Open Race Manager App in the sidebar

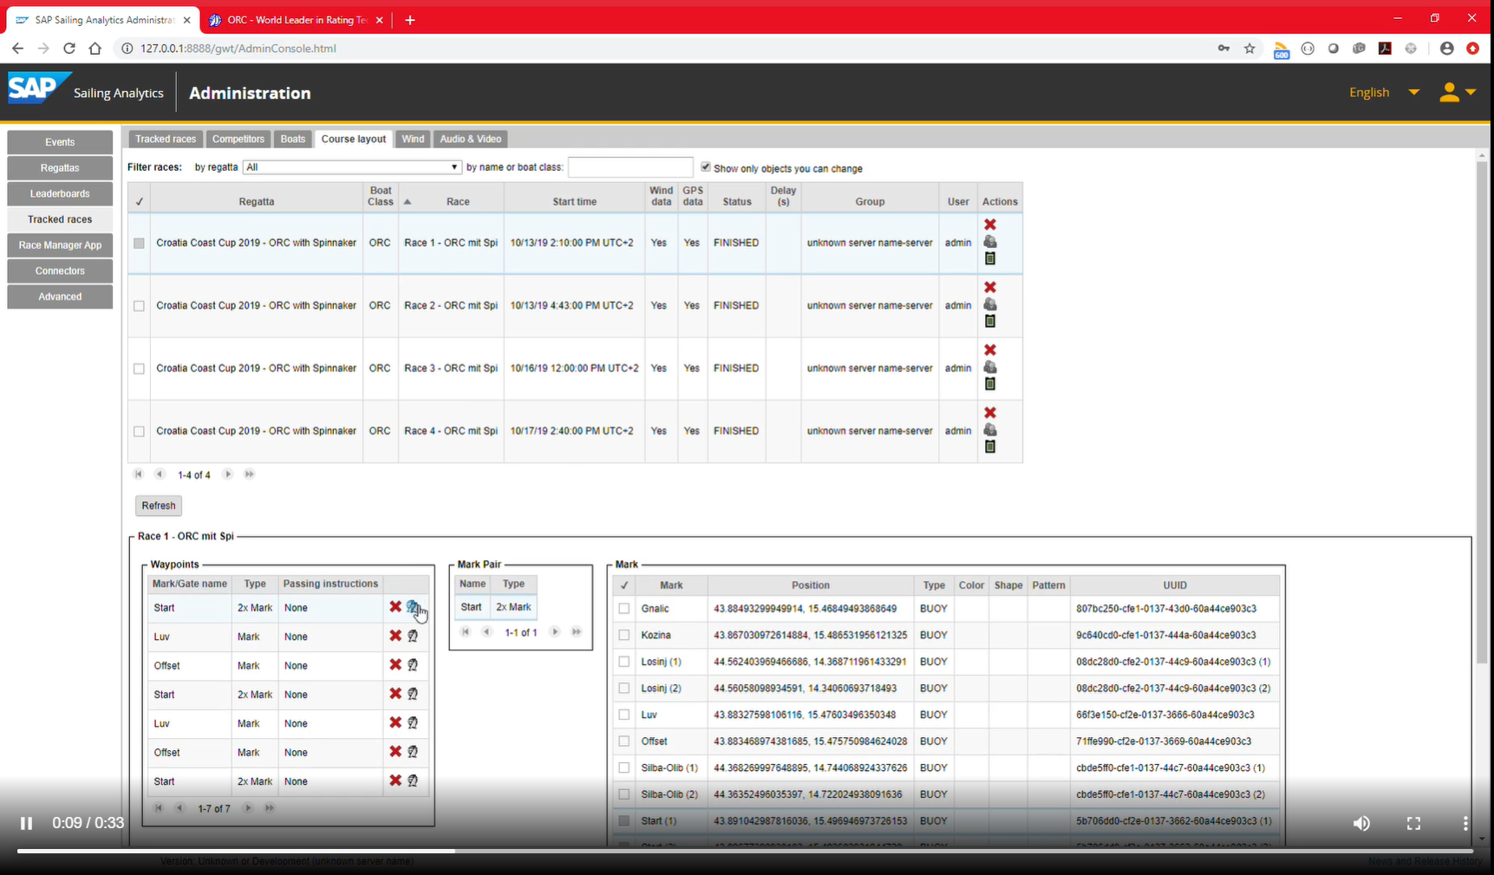(60, 245)
